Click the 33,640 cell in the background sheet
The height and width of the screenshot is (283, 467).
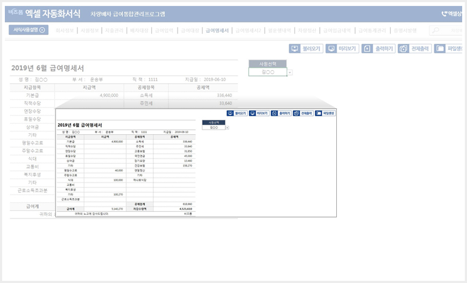click(203, 103)
